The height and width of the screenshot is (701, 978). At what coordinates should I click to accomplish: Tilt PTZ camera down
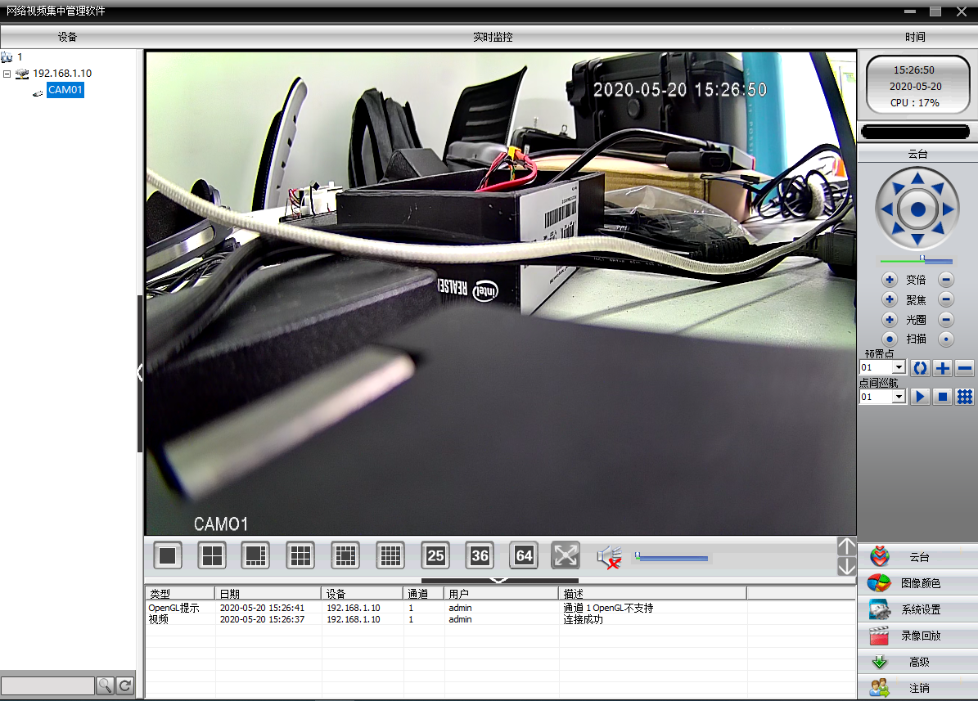point(917,240)
